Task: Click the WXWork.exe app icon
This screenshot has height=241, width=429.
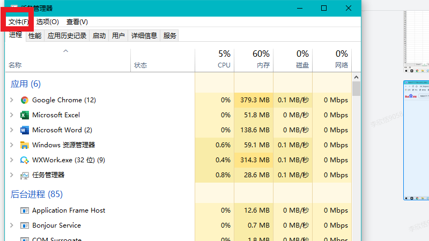Action: pyautogui.click(x=24, y=160)
